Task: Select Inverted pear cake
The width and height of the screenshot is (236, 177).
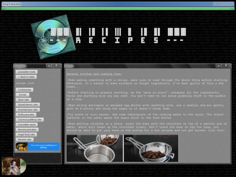Action: tap(28, 110)
